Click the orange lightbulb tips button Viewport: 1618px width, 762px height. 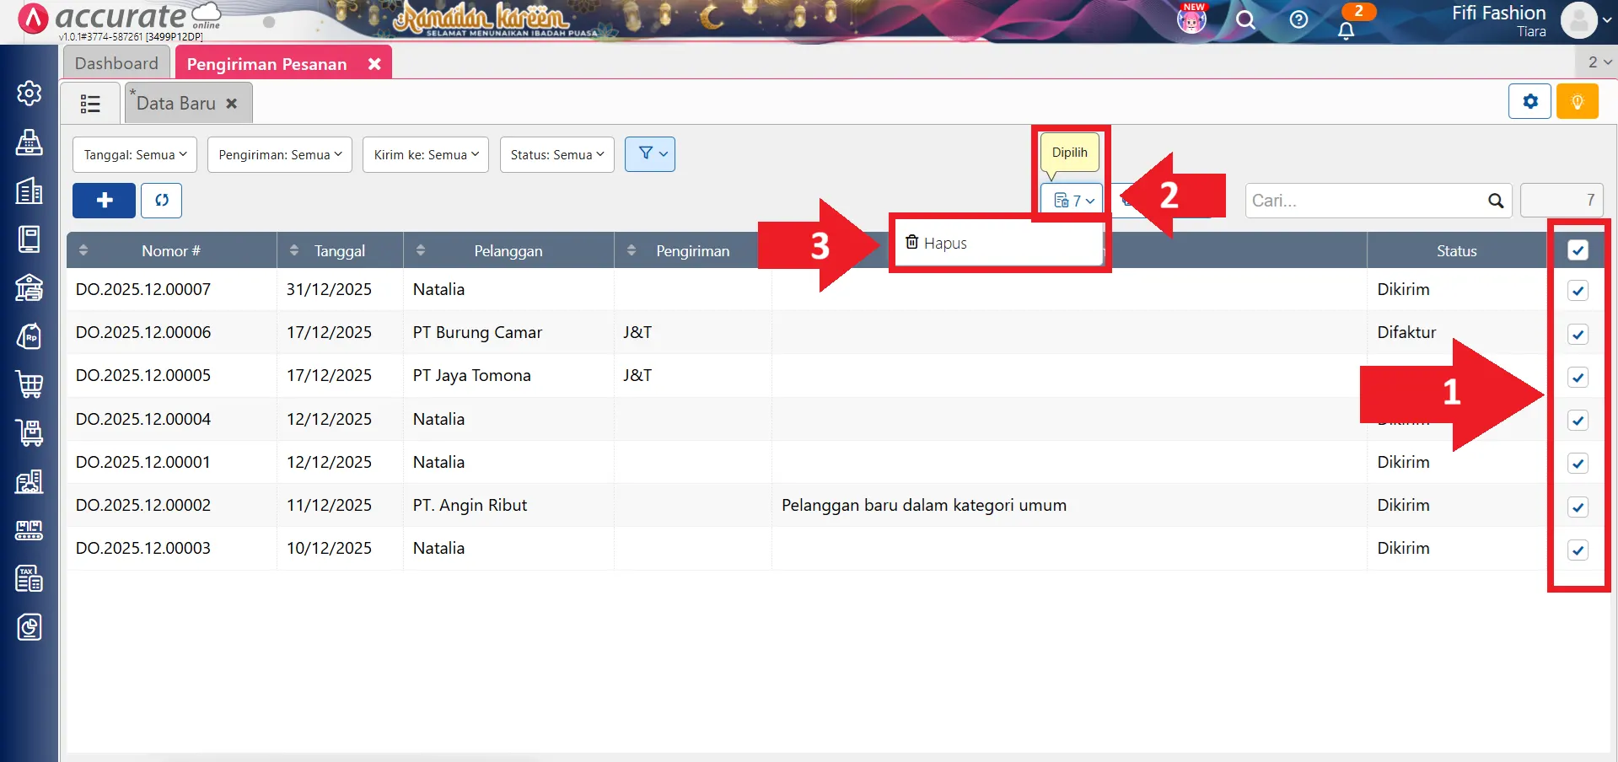tap(1578, 102)
